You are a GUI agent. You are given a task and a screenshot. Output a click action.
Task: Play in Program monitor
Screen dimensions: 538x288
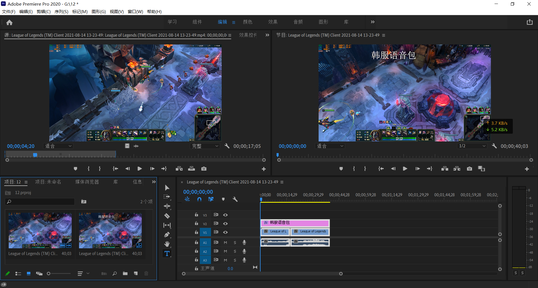tap(405, 169)
